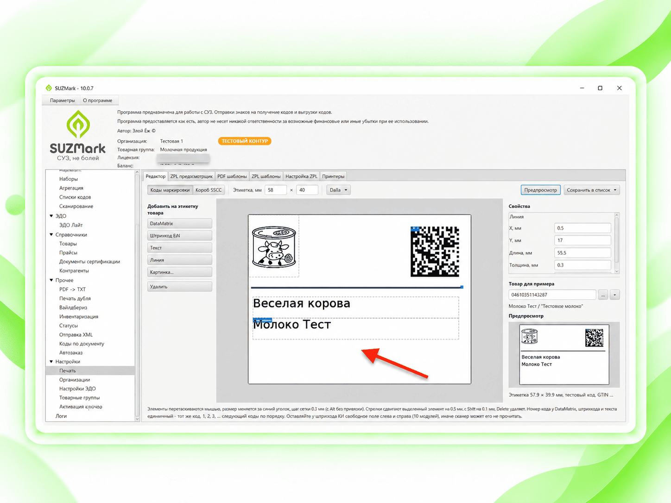Click the SUZMark logo
671x503 pixels.
[x=78, y=136]
